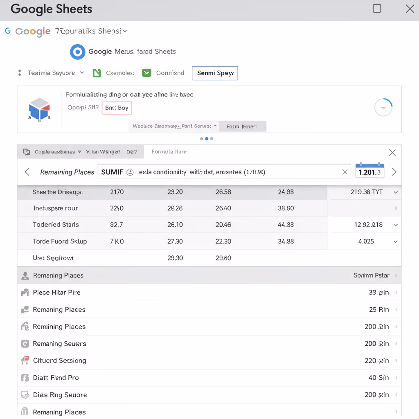Select the Torde Fuord Sklup row label
The height and width of the screenshot is (419, 419).
coord(60,241)
